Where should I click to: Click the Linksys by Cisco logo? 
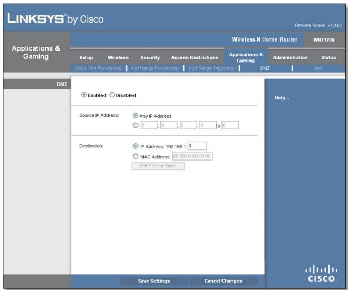coord(55,18)
